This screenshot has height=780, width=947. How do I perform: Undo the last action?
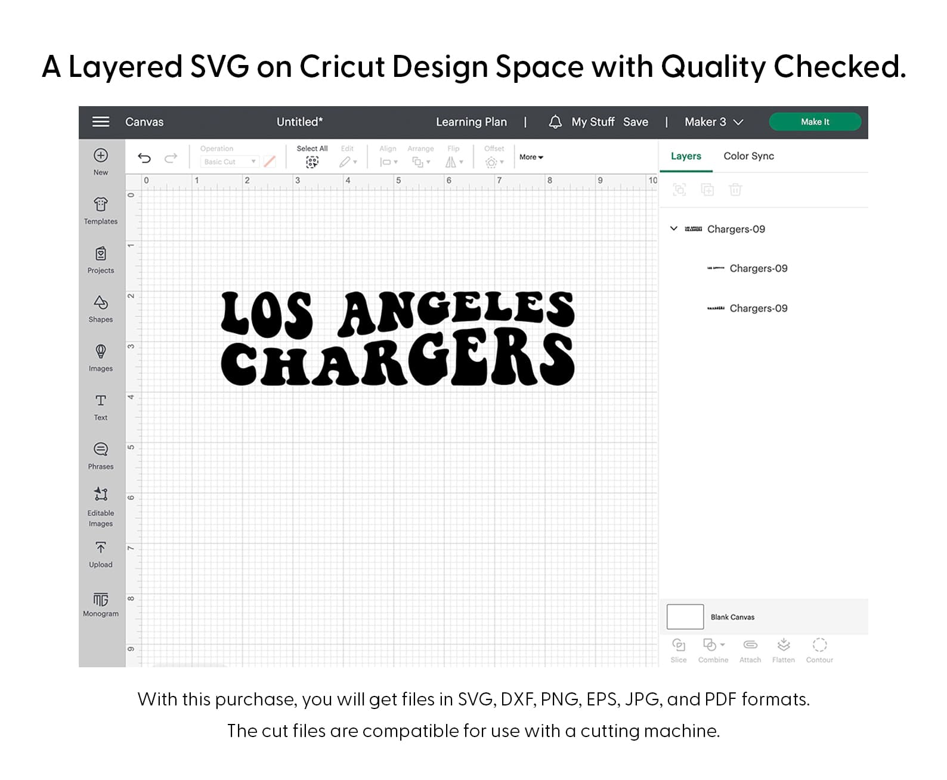[144, 158]
